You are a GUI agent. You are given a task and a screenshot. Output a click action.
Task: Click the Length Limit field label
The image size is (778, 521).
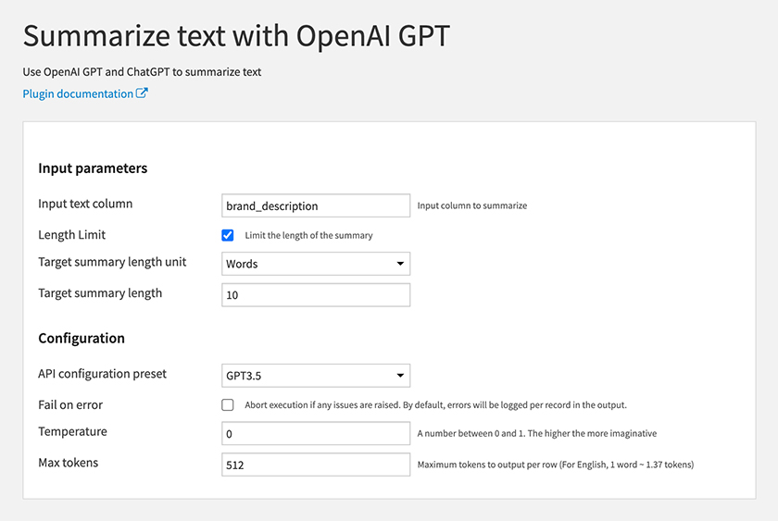72,235
